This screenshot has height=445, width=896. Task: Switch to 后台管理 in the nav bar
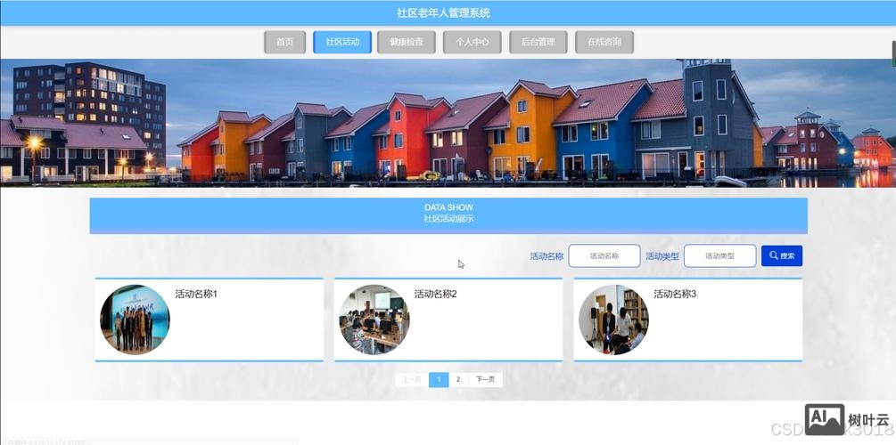538,42
